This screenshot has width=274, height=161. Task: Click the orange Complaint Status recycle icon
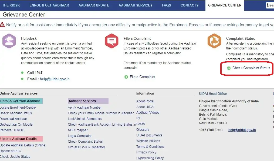(x=214, y=41)
